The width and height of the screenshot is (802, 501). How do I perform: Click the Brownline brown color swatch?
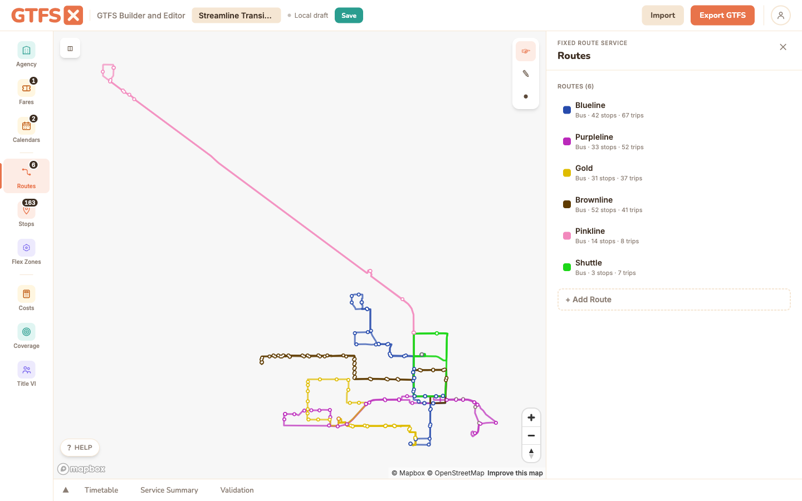[x=567, y=204]
